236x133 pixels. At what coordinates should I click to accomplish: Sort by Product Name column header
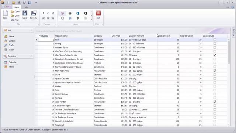tap(74, 36)
